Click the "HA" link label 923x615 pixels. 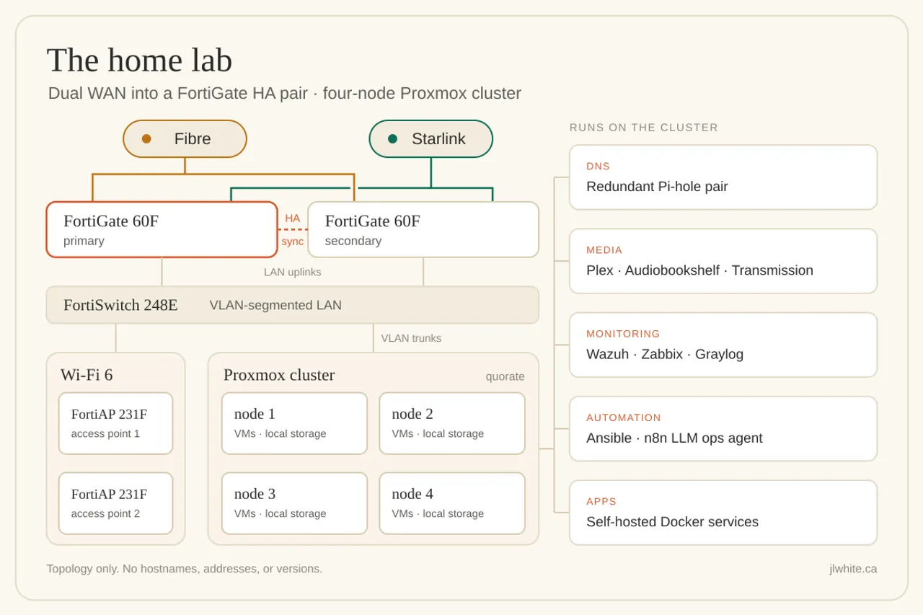pyautogui.click(x=292, y=218)
